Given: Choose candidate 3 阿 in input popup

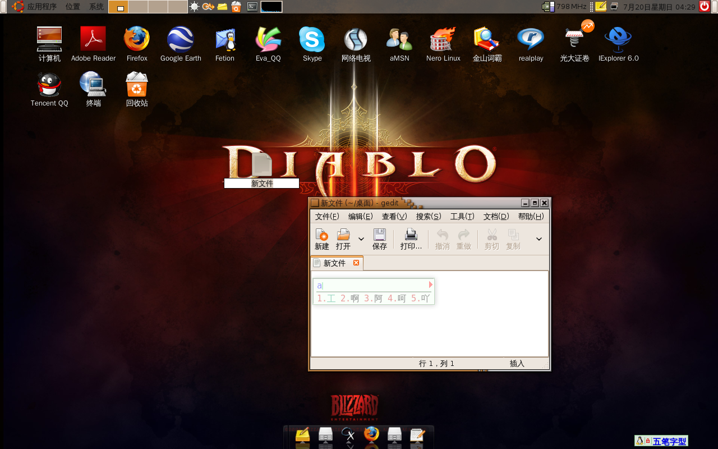Looking at the screenshot, I should (374, 299).
